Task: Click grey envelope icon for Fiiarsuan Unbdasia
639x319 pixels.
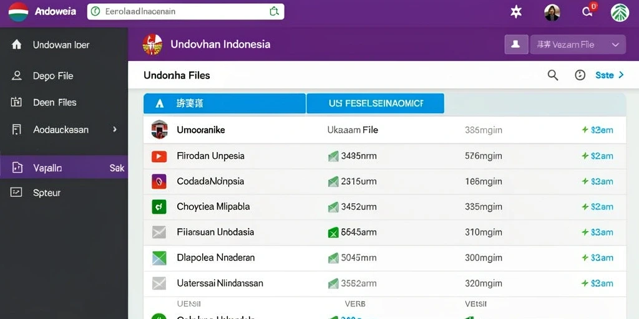Action: (159, 232)
